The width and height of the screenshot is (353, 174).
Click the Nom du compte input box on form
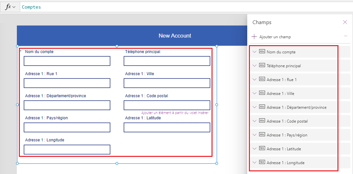point(67,61)
